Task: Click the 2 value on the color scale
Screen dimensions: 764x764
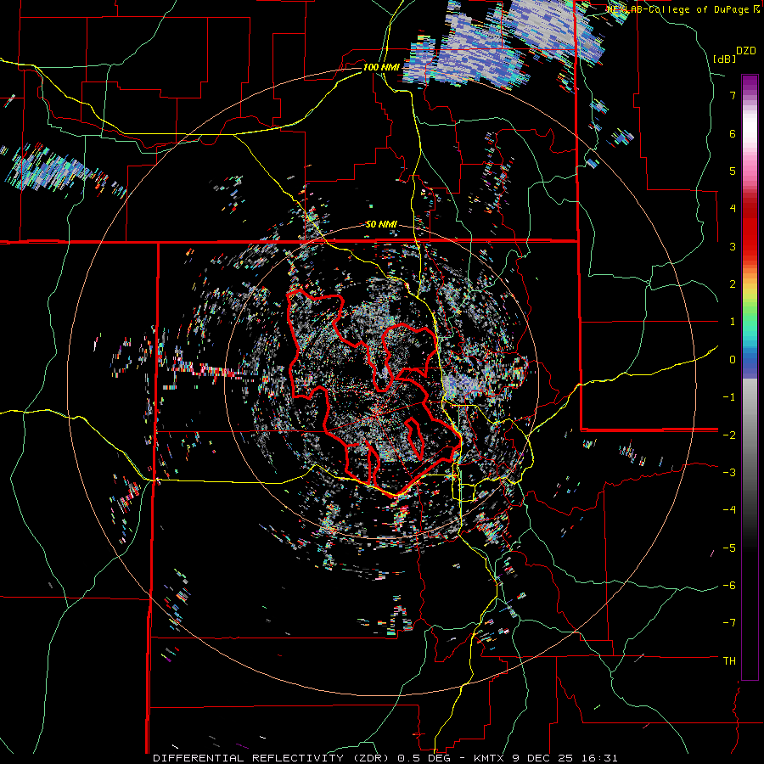Action: point(733,284)
